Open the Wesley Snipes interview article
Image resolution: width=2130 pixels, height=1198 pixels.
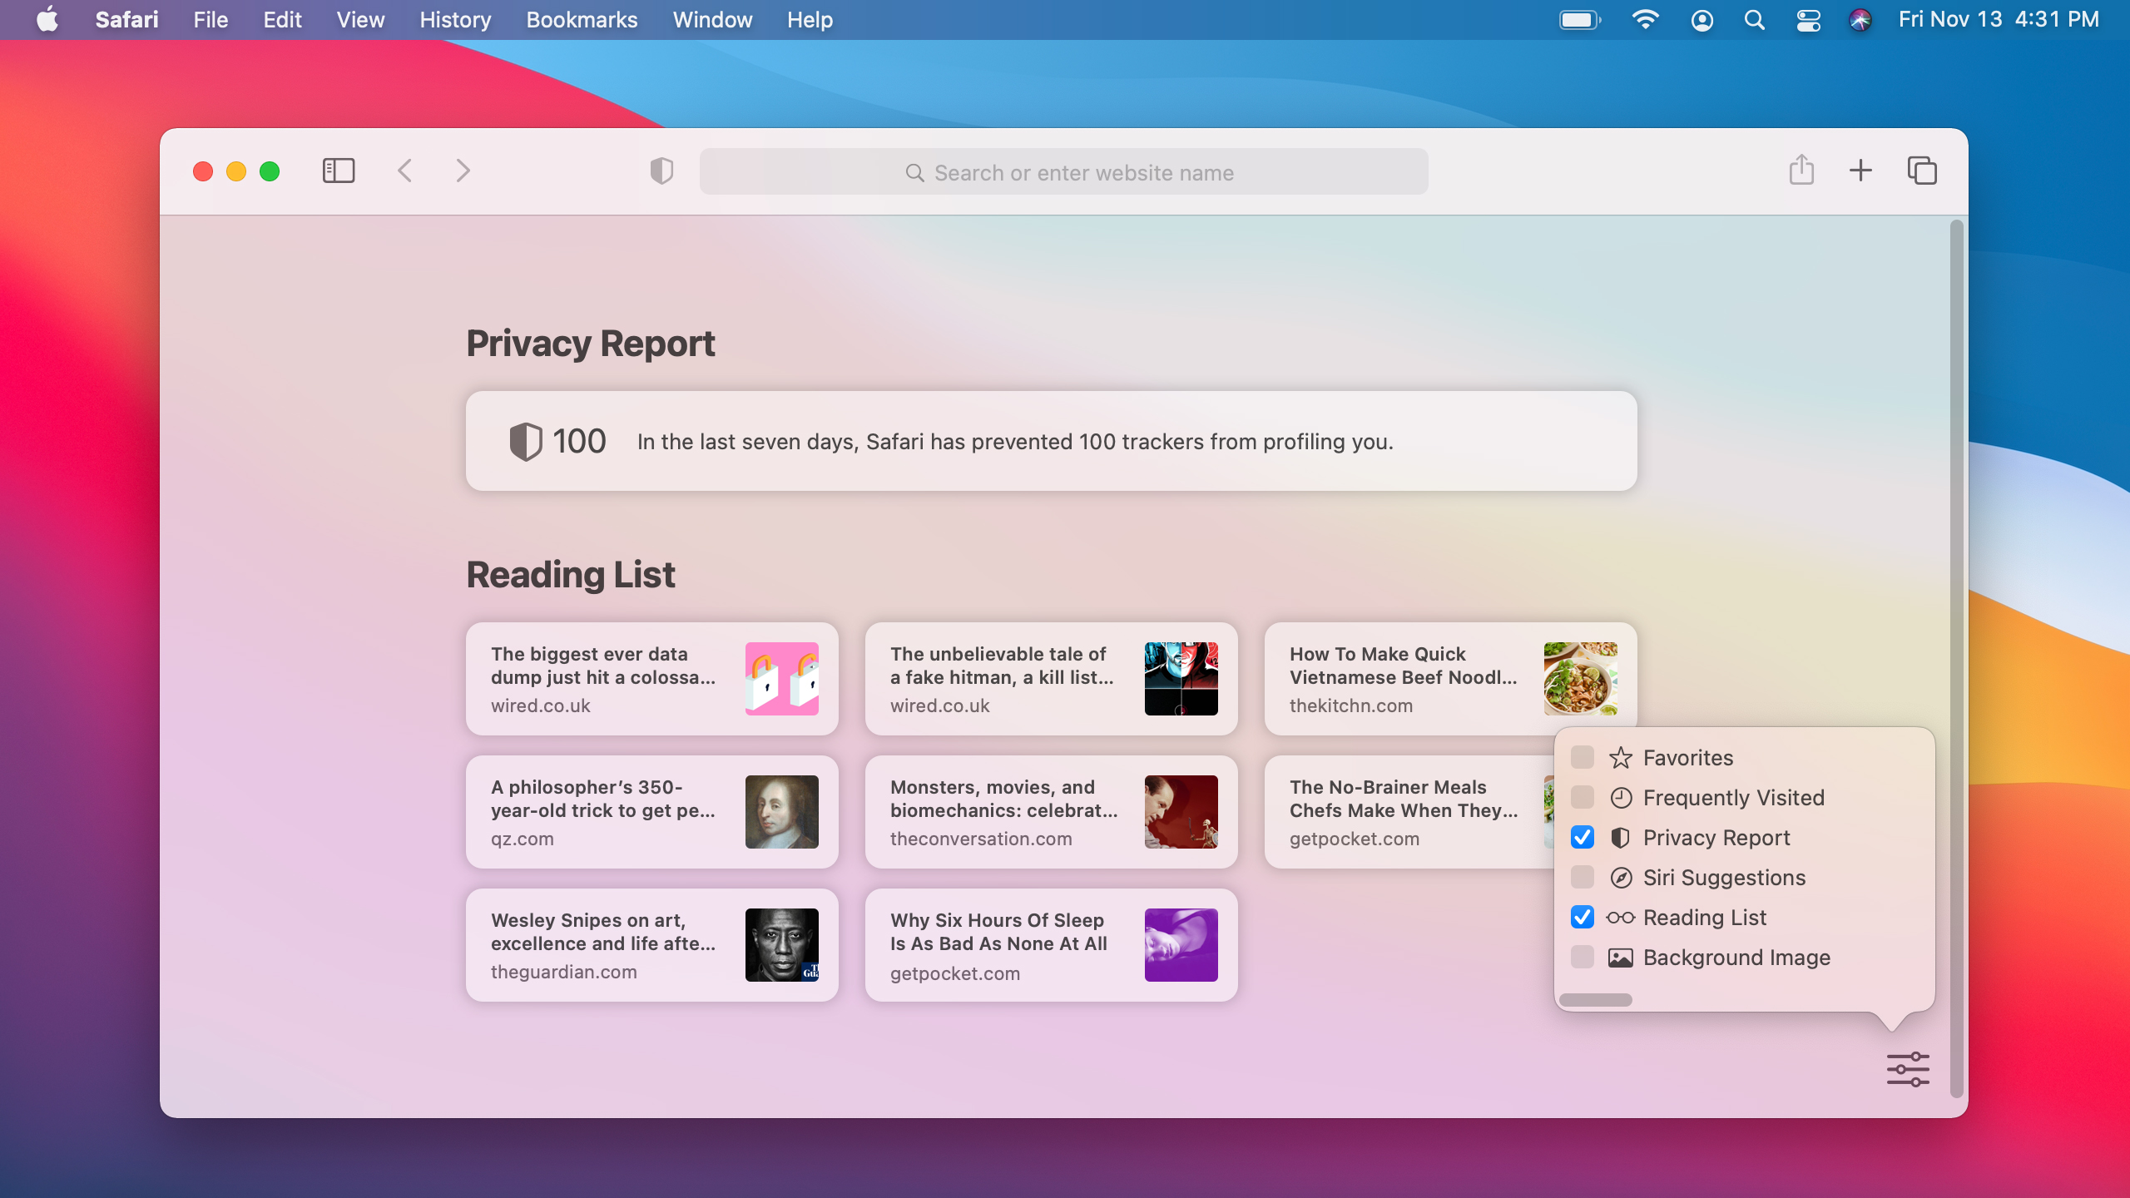tap(651, 945)
